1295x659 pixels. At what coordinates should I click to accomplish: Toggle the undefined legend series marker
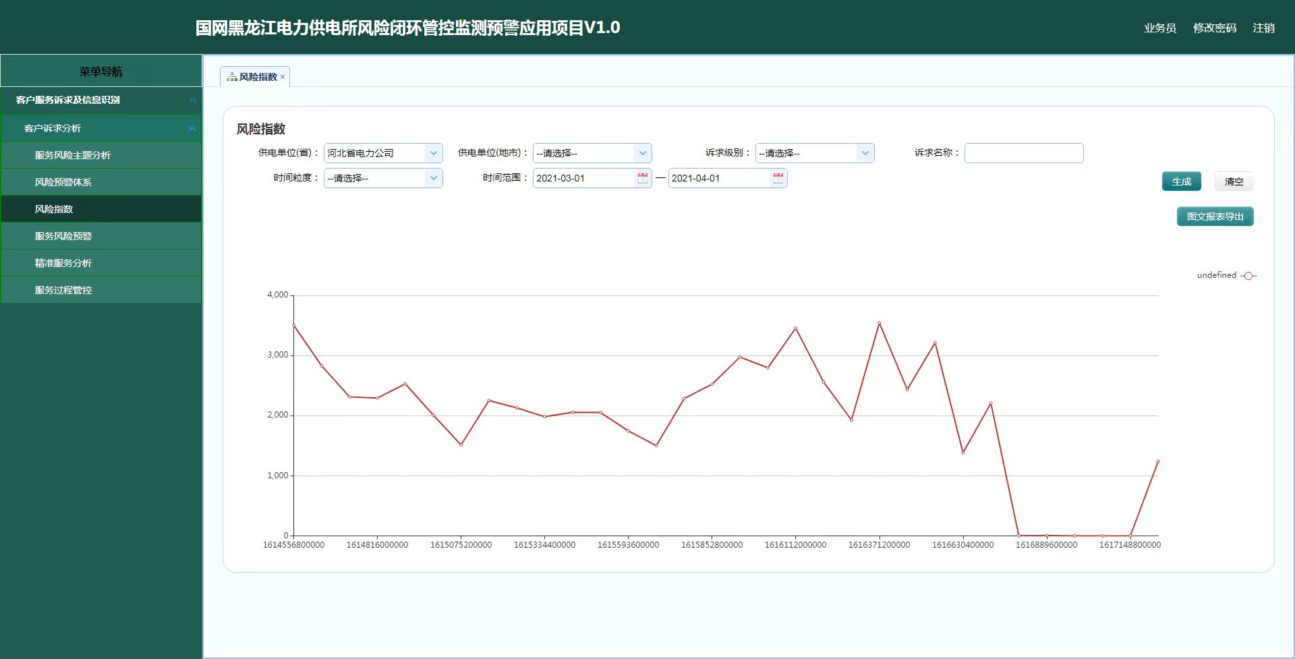pyautogui.click(x=1248, y=275)
